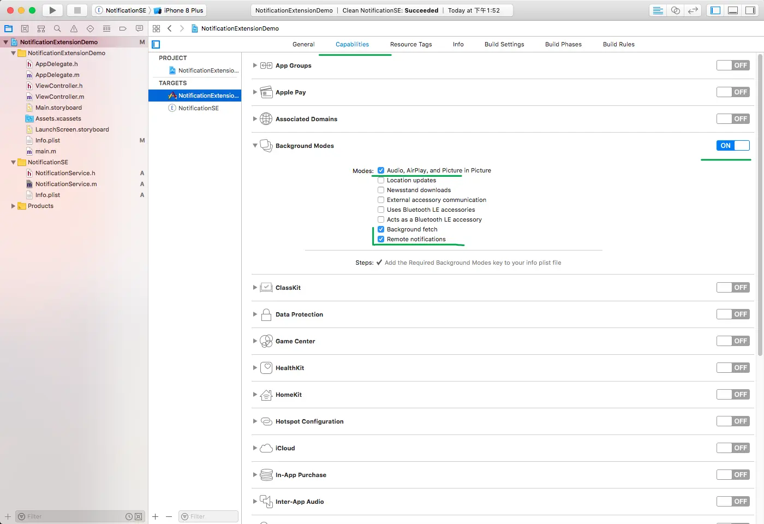
Task: Switch to the Resource Tags tab
Action: click(411, 44)
